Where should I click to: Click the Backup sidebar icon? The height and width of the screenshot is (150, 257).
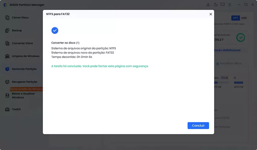click(x=7, y=30)
